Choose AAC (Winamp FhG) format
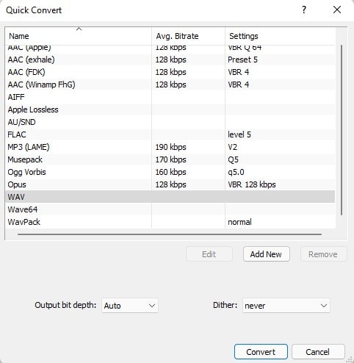Image resolution: width=354 pixels, height=363 pixels. tap(170, 85)
